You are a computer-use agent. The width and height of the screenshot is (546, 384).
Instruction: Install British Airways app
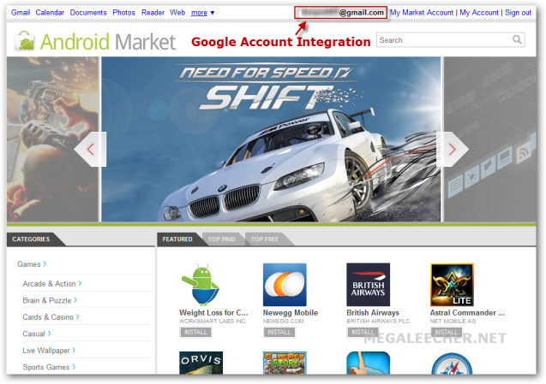click(x=363, y=332)
